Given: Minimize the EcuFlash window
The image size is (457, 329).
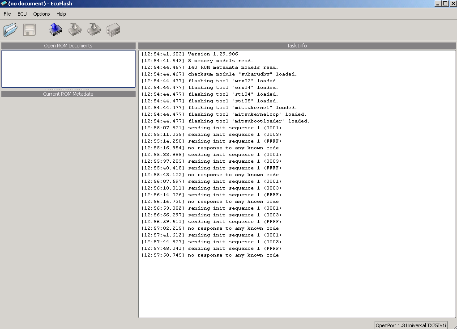Looking at the screenshot, I should (x=438, y=4).
